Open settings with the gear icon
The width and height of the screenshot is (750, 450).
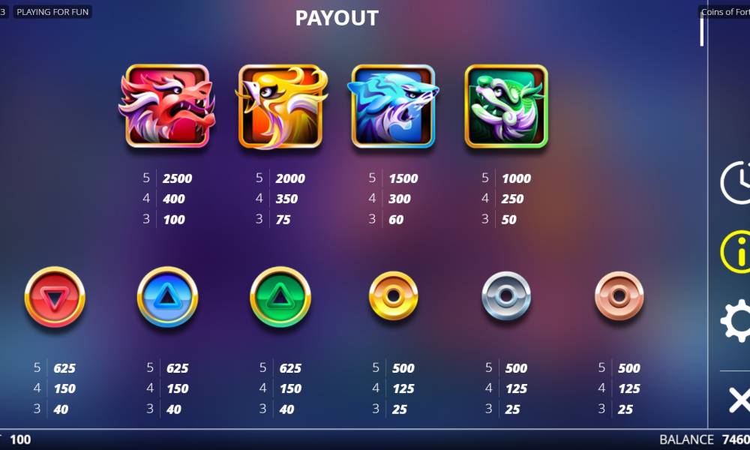click(736, 320)
